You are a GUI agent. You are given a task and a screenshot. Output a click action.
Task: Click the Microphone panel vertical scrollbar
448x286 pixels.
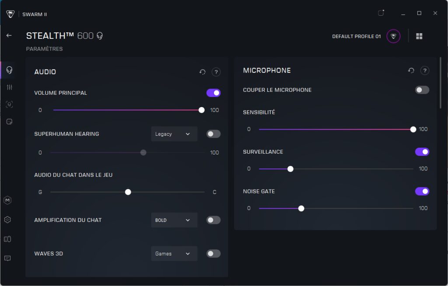[x=440, y=83]
